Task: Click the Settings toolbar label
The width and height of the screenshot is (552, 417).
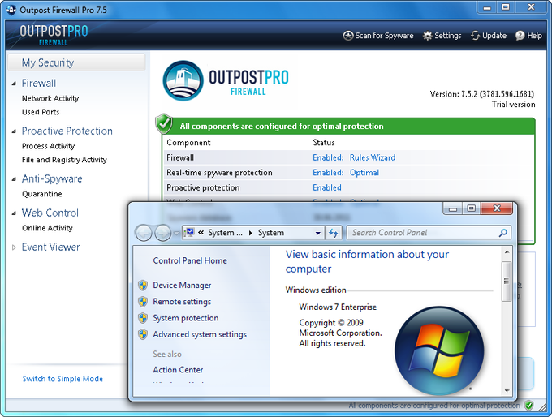Action: click(448, 36)
